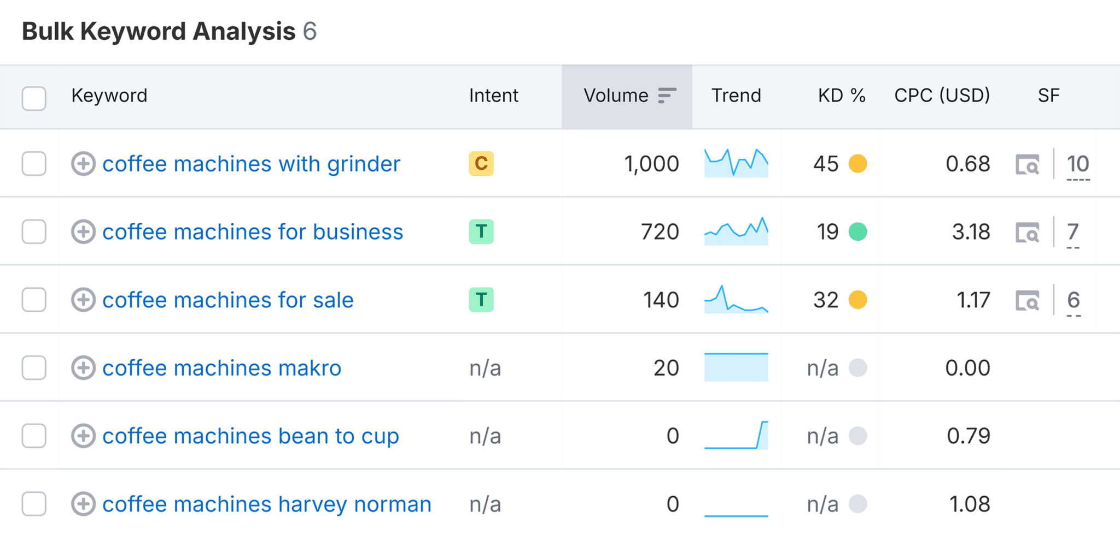This screenshot has width=1120, height=535.
Task: Click the Volume column sort icon
Action: (667, 96)
